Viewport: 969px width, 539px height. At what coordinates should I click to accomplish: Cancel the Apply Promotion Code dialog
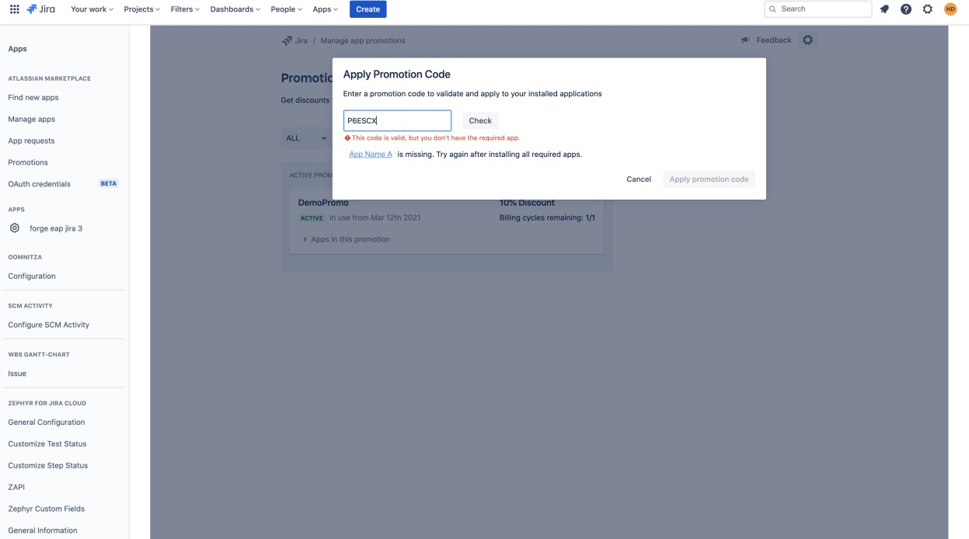[x=639, y=179]
